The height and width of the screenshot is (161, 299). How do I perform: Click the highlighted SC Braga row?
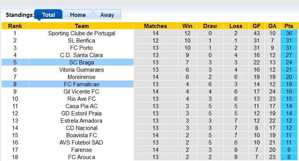point(82,62)
